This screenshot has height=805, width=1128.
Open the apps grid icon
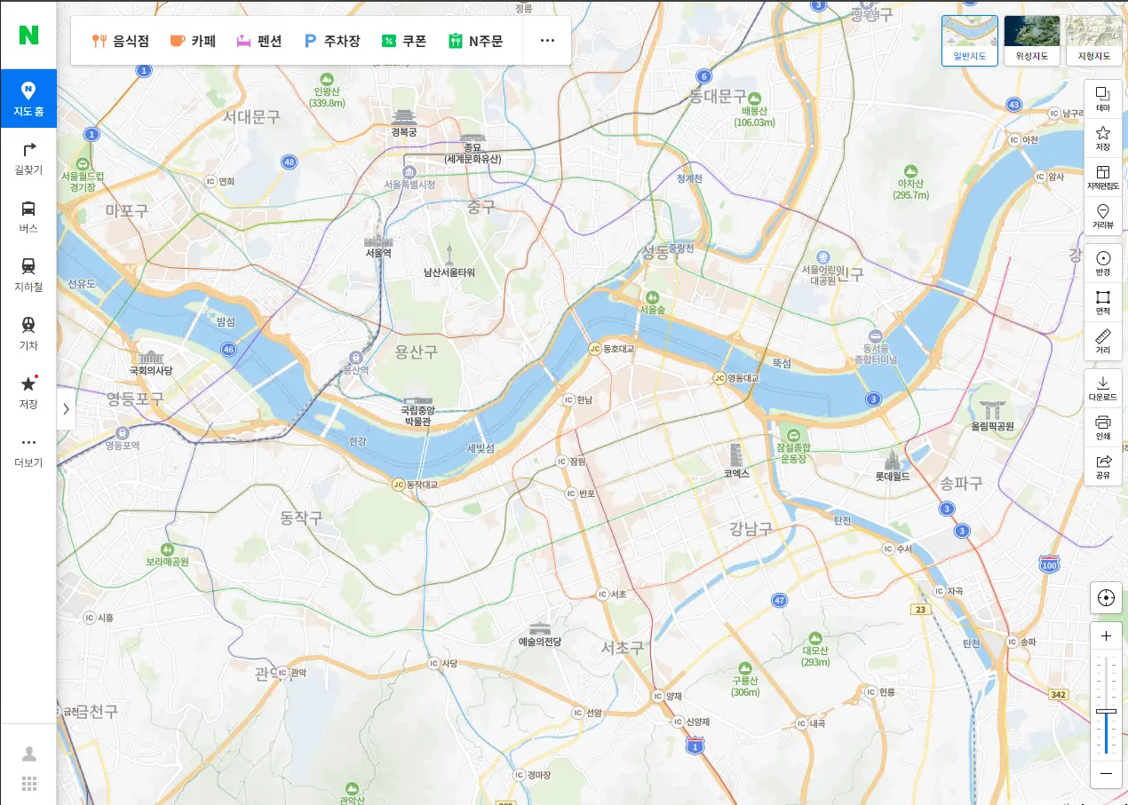(29, 784)
